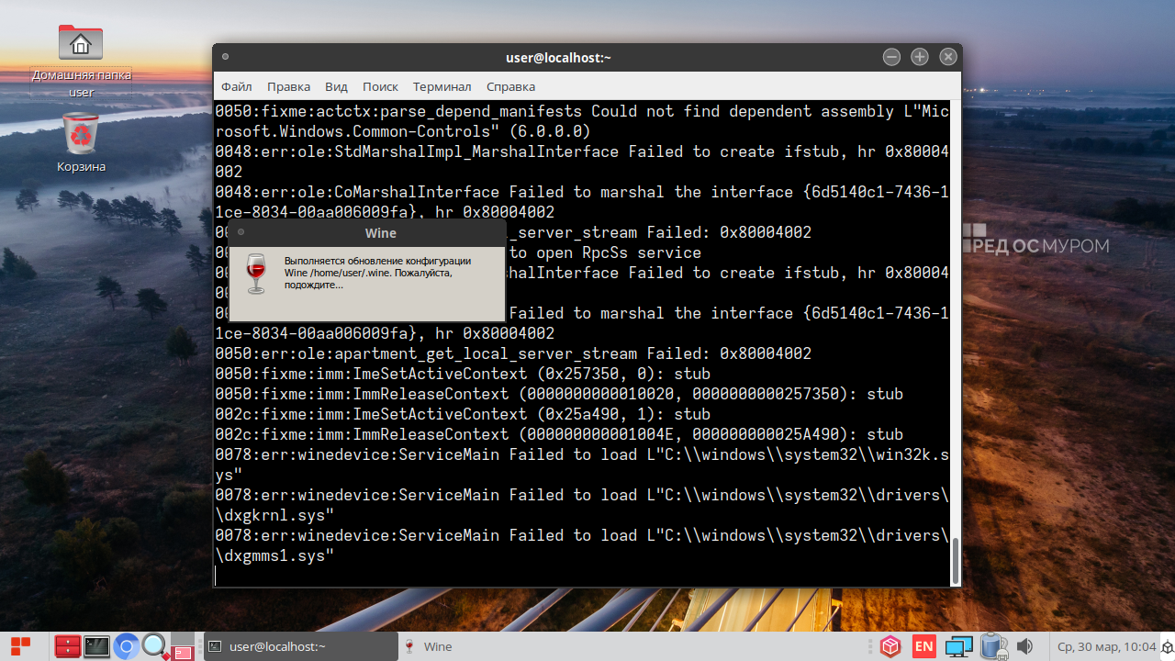1175x661 pixels.
Task: Click the power/battery tray icon
Action: 992,646
